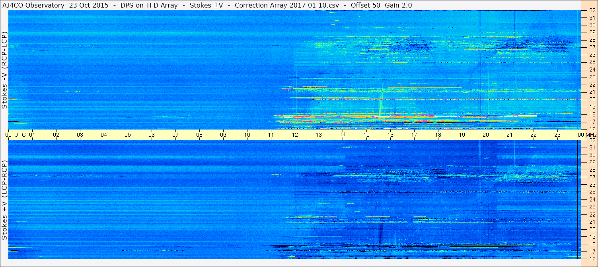Select 28 MHz label in Stokes -V panel

point(592,40)
